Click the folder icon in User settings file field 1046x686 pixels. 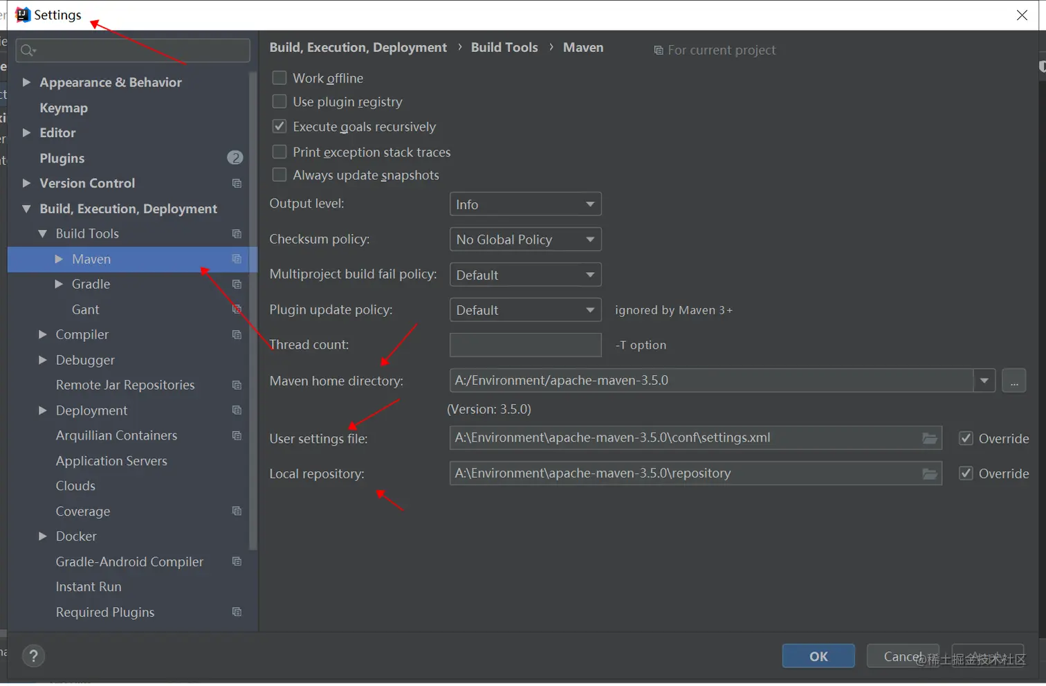930,438
